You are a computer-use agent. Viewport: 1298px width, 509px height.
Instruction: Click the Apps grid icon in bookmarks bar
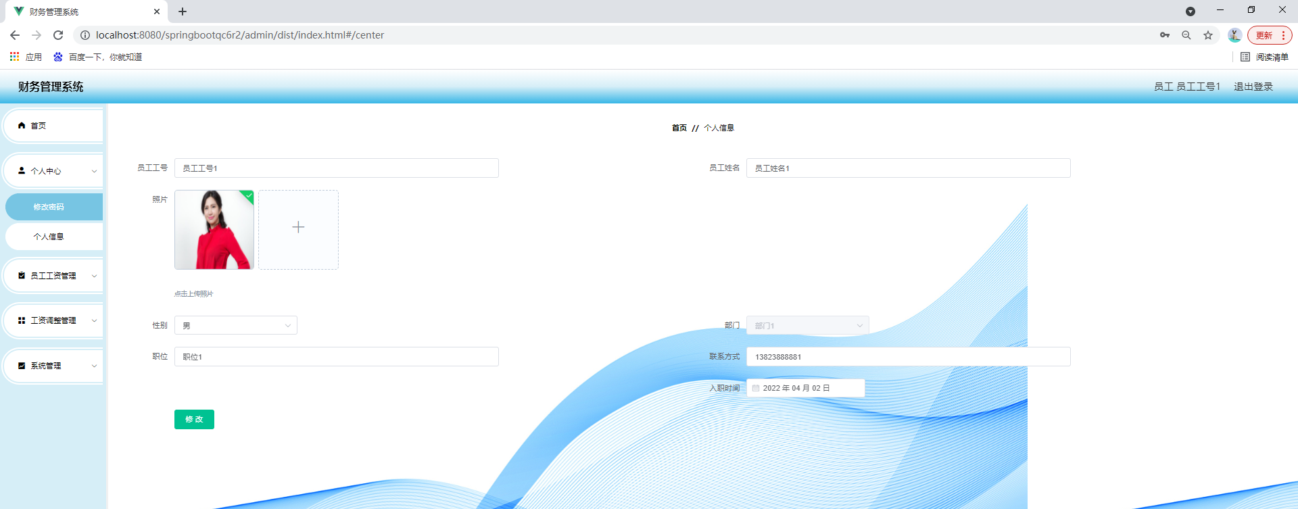(x=14, y=57)
